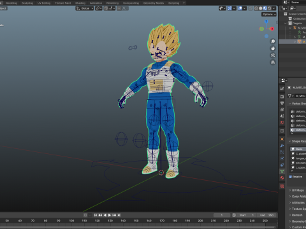Expand the Color Attributes panel

(298, 197)
